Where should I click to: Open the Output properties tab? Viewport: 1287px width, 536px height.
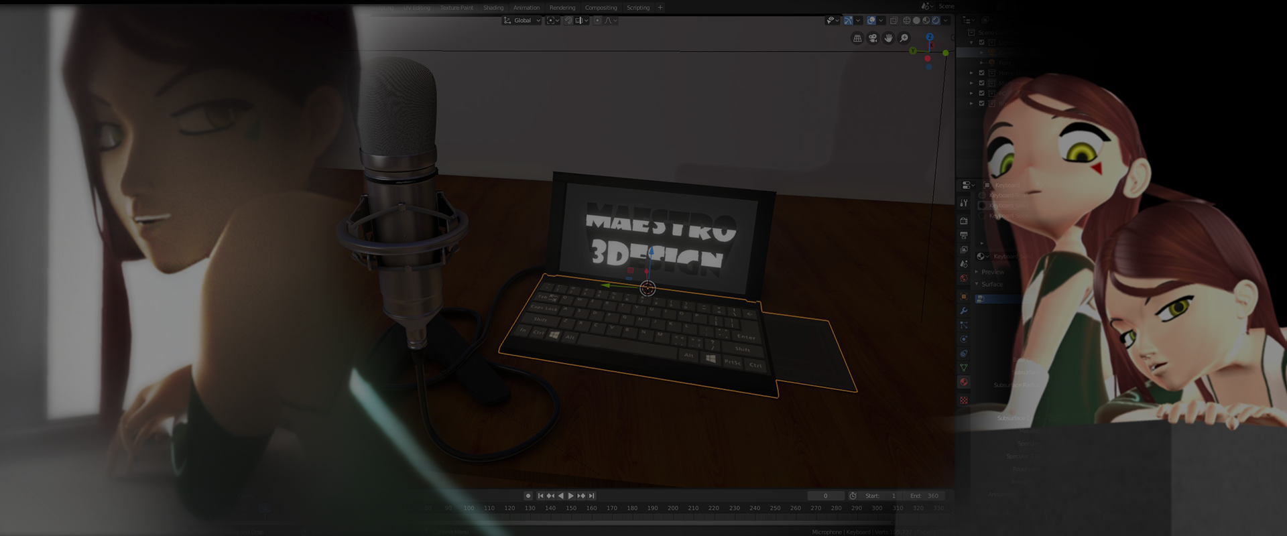964,235
